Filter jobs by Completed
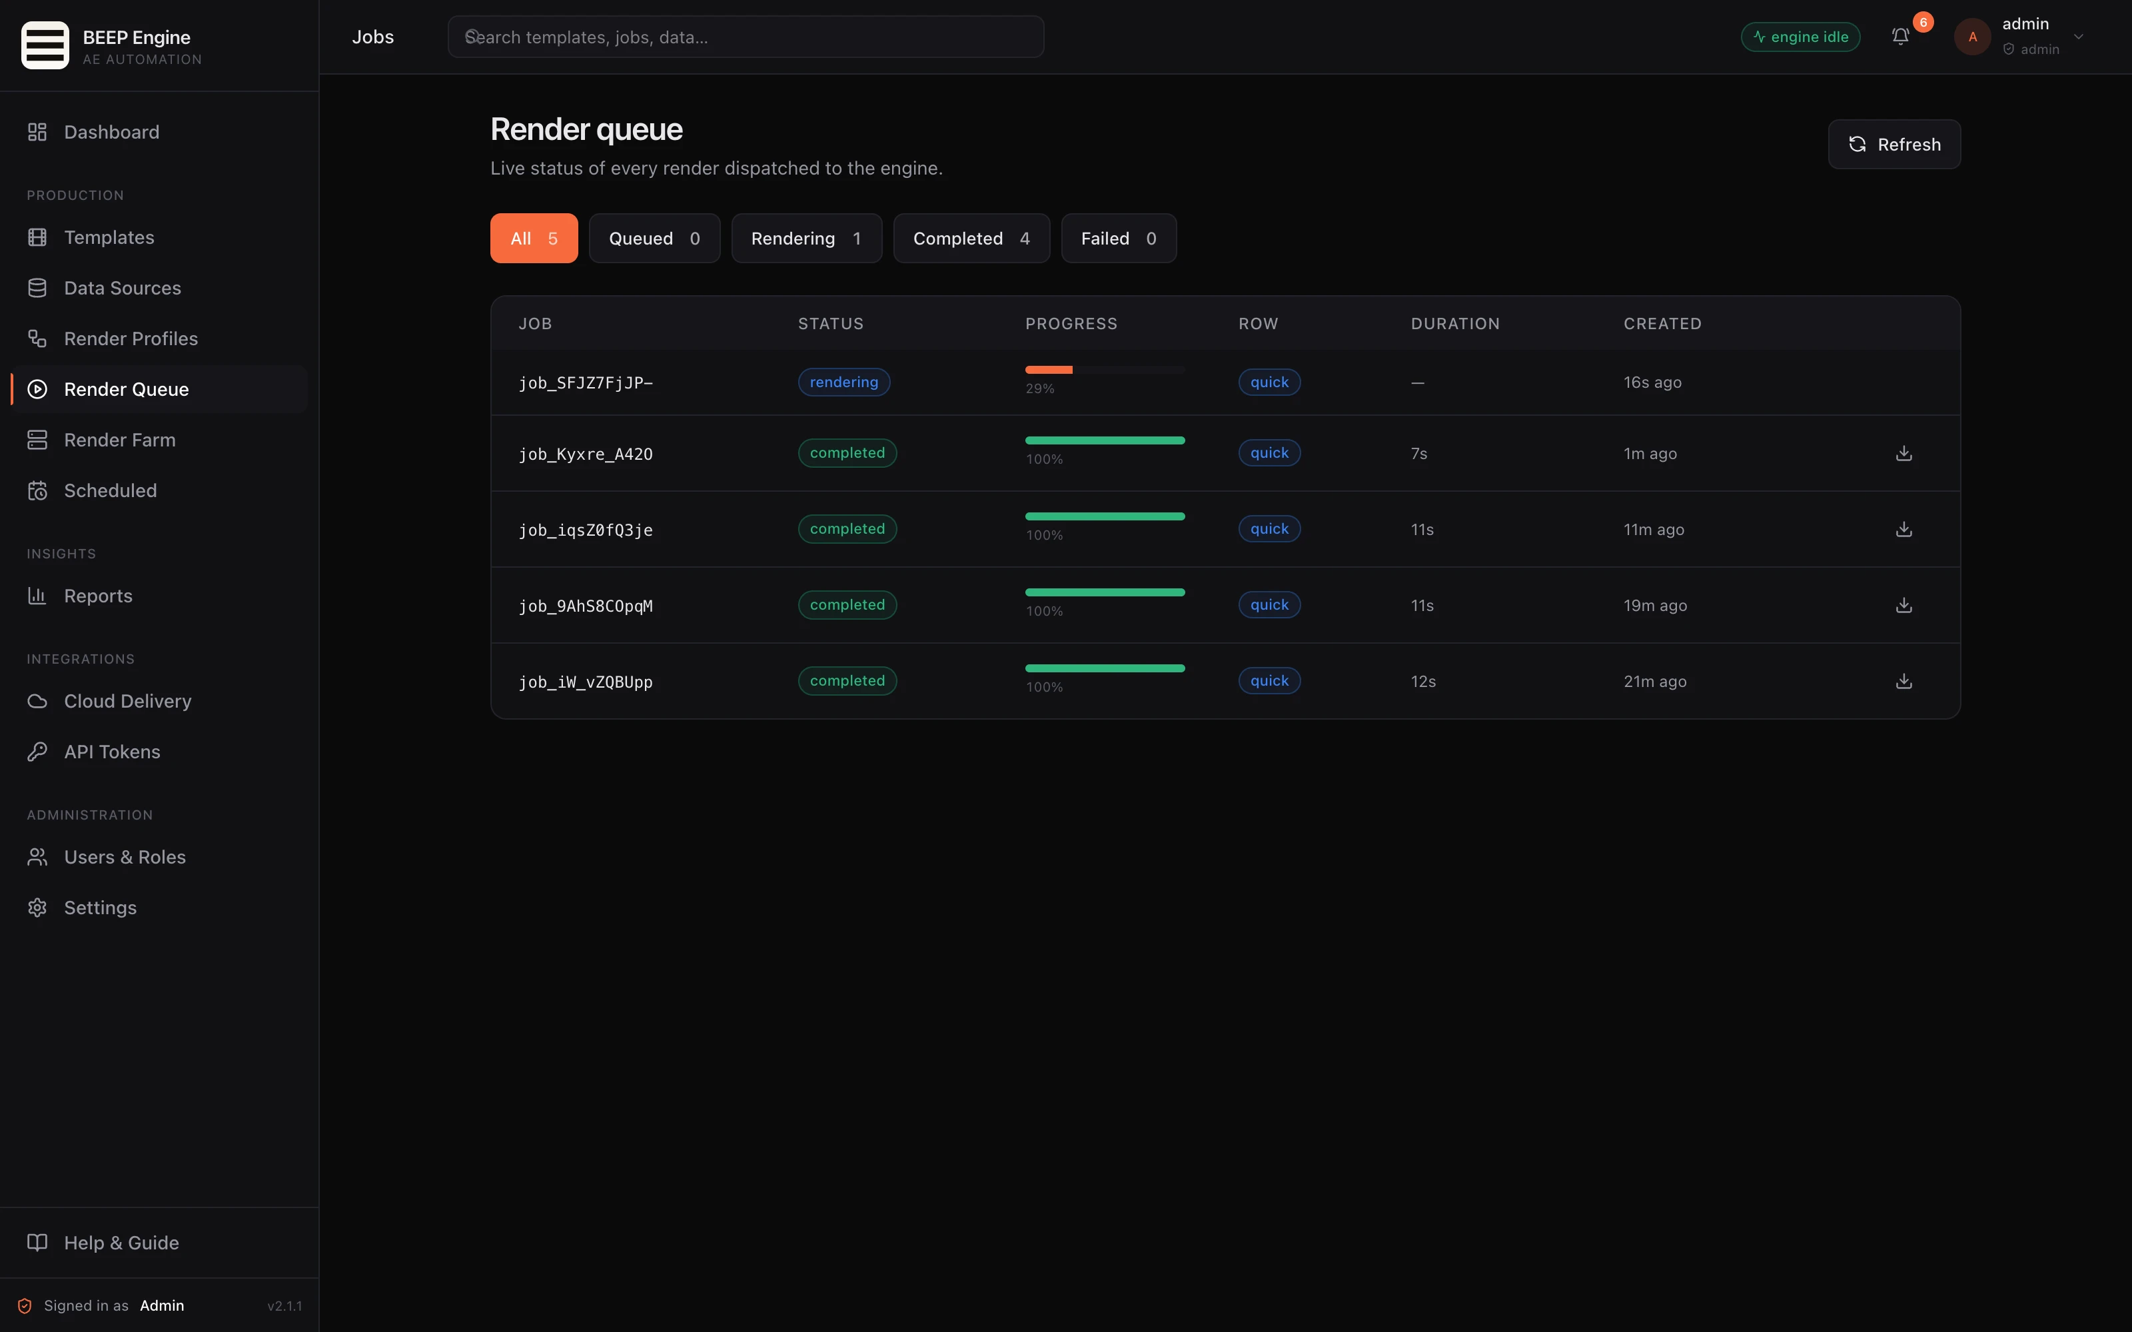Screen dimensions: 2132x1332 (x=971, y=238)
